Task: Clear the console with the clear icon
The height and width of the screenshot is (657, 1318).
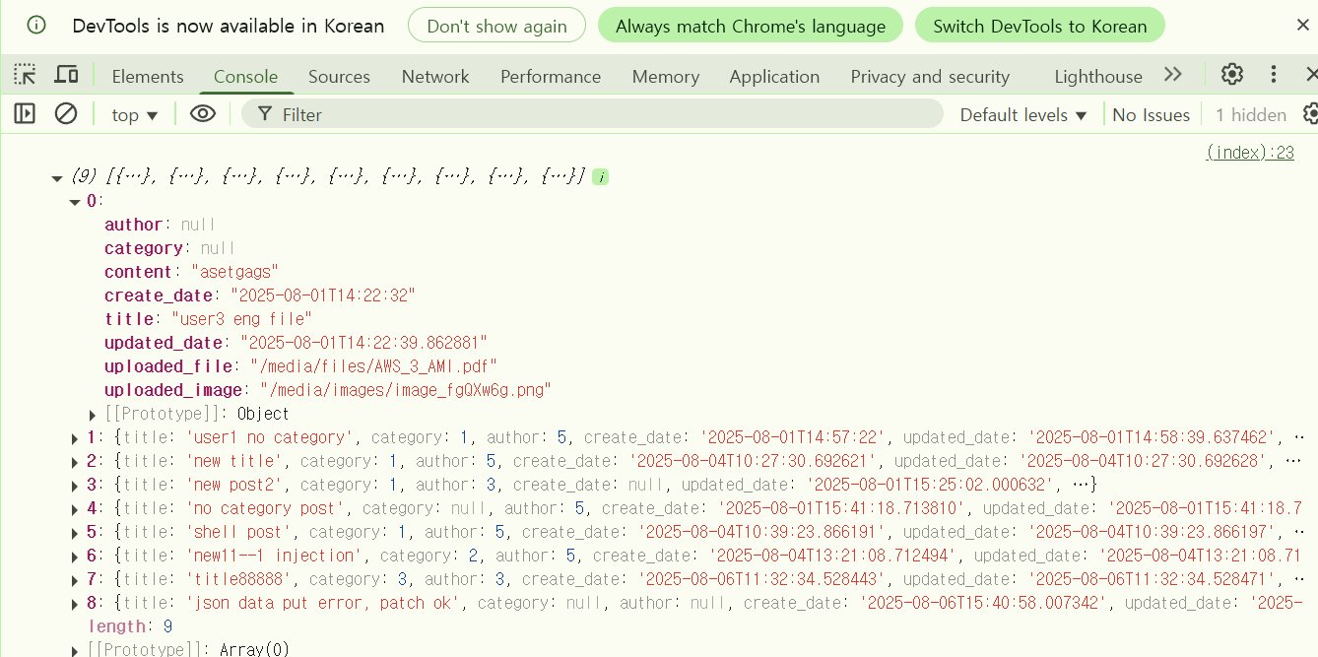Action: point(66,114)
